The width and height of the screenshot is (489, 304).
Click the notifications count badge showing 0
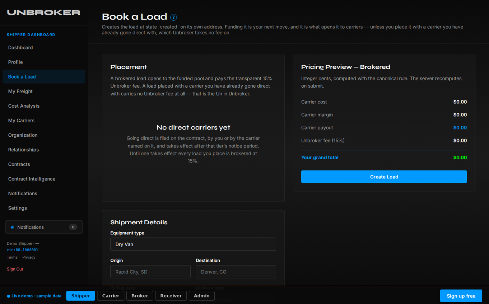pyautogui.click(x=73, y=227)
